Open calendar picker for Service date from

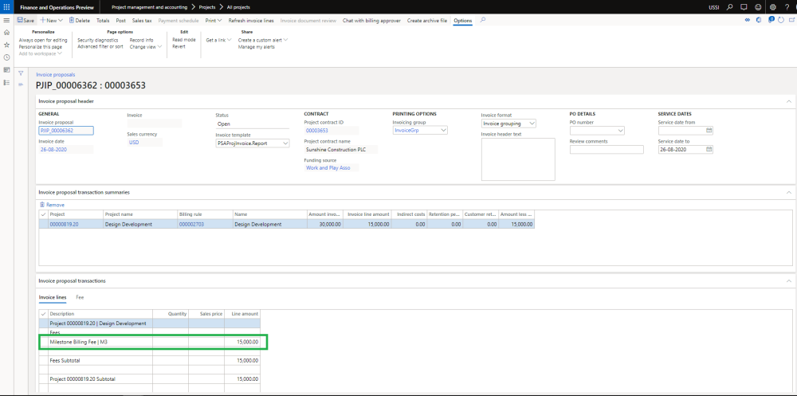[709, 131]
